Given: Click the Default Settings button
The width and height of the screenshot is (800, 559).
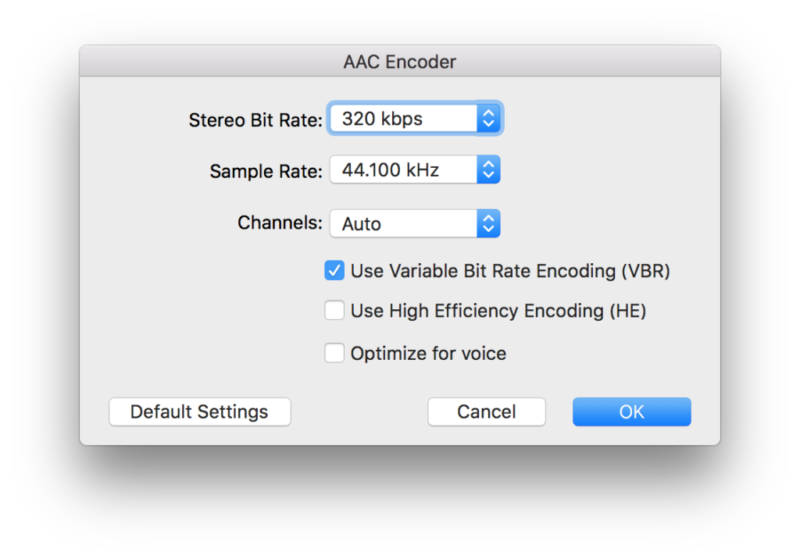Looking at the screenshot, I should [199, 411].
